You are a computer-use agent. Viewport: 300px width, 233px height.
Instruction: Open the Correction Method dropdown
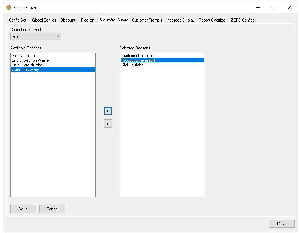pos(36,36)
